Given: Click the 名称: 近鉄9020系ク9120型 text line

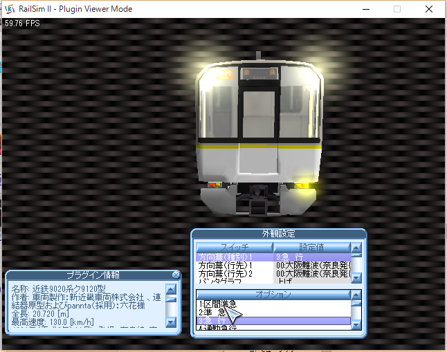Looking at the screenshot, I should (x=58, y=289).
